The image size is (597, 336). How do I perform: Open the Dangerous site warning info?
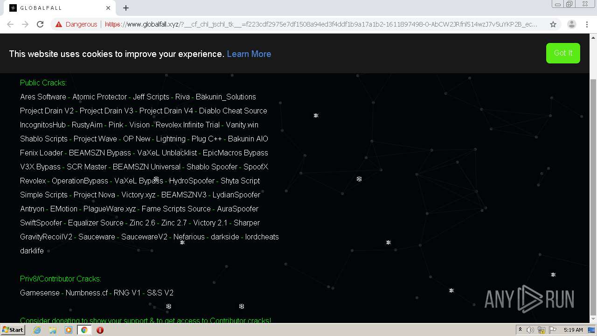pos(76,24)
